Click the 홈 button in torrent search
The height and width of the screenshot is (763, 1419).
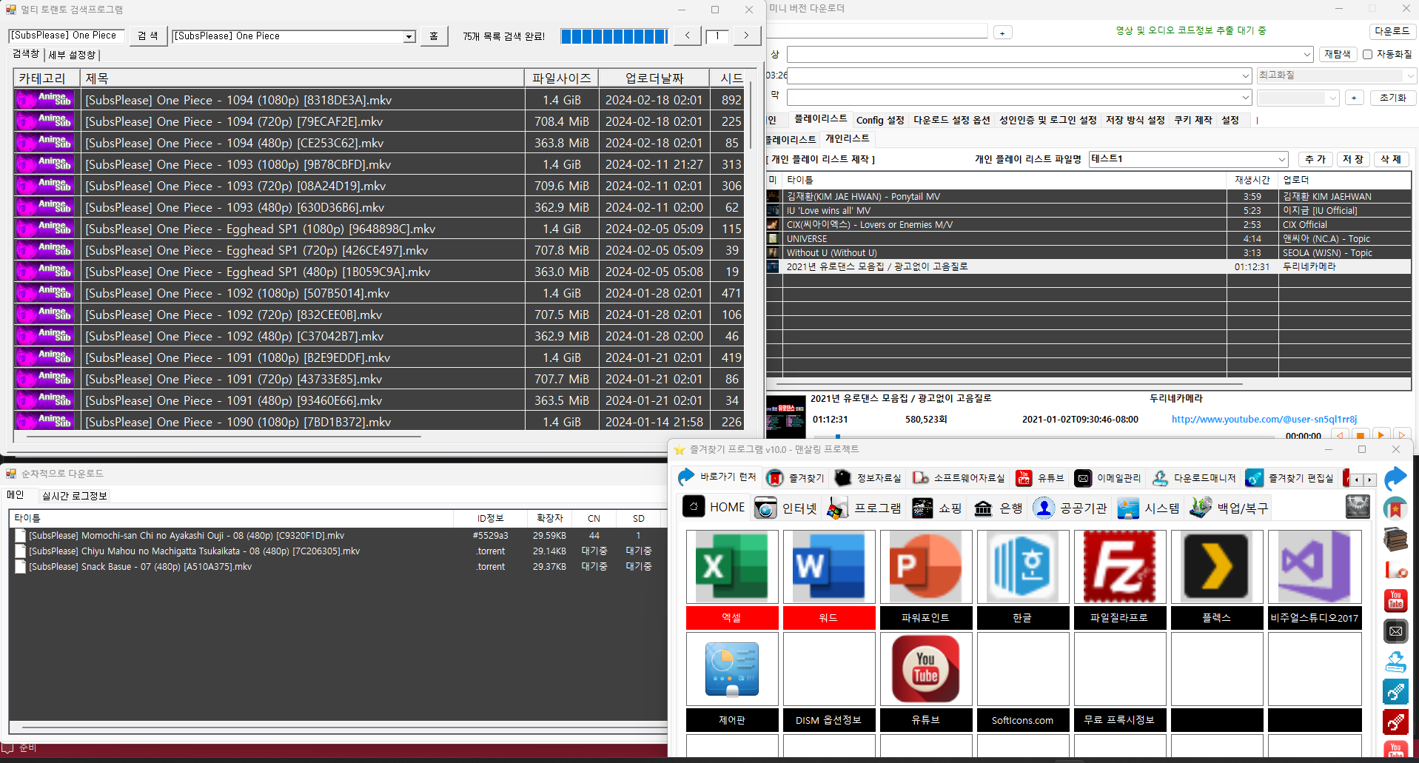coord(434,36)
